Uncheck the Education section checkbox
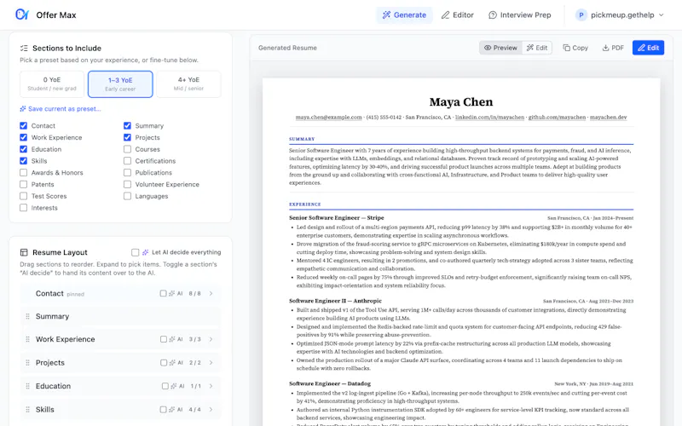Viewport: 682px width, 426px height. [x=24, y=149]
